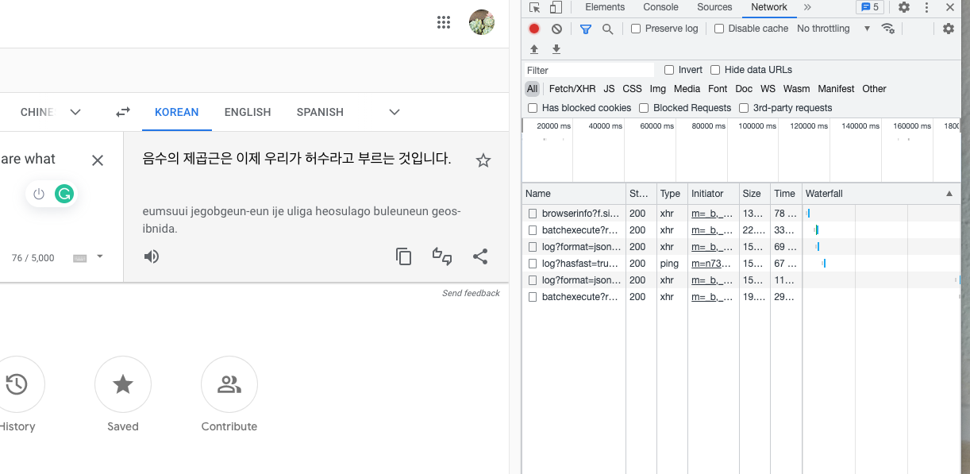
Task: Enable the Preserve log checkbox
Action: tap(636, 29)
